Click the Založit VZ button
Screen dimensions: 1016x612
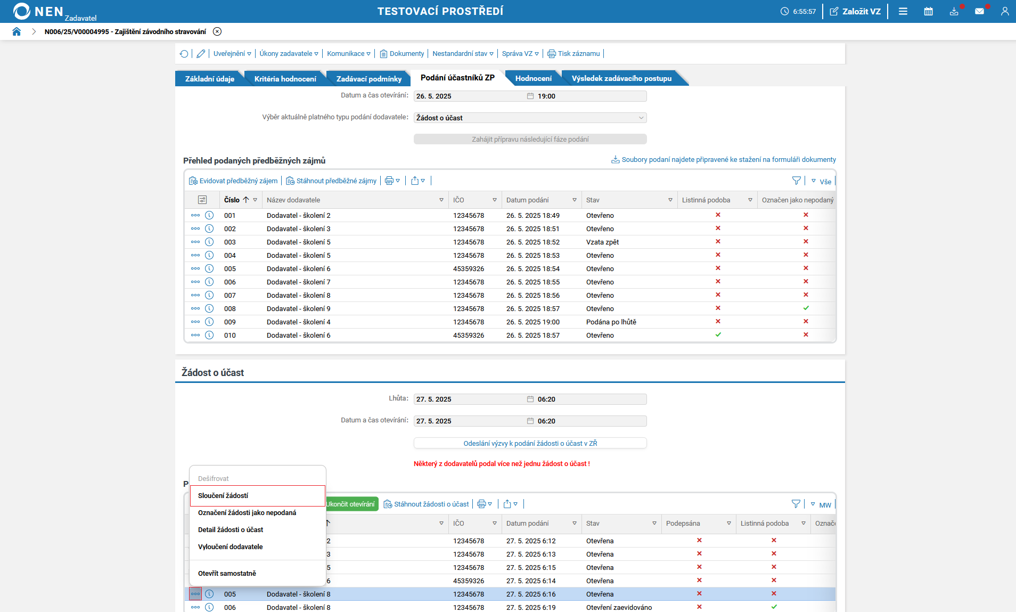855,11
